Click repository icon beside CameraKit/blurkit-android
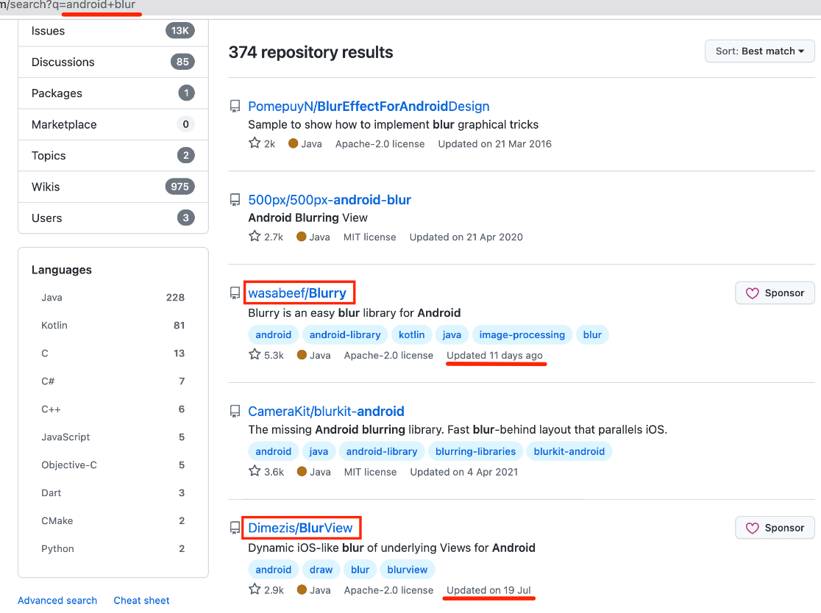The height and width of the screenshot is (613, 821). pyautogui.click(x=235, y=412)
